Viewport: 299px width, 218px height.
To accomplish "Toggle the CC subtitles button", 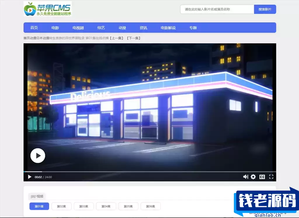I will point(262,177).
